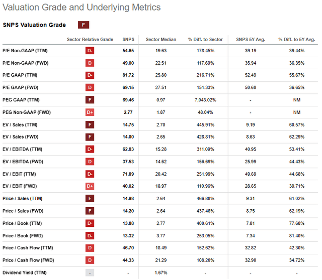Click the sector median dividend yield 1.67%

click(161, 272)
